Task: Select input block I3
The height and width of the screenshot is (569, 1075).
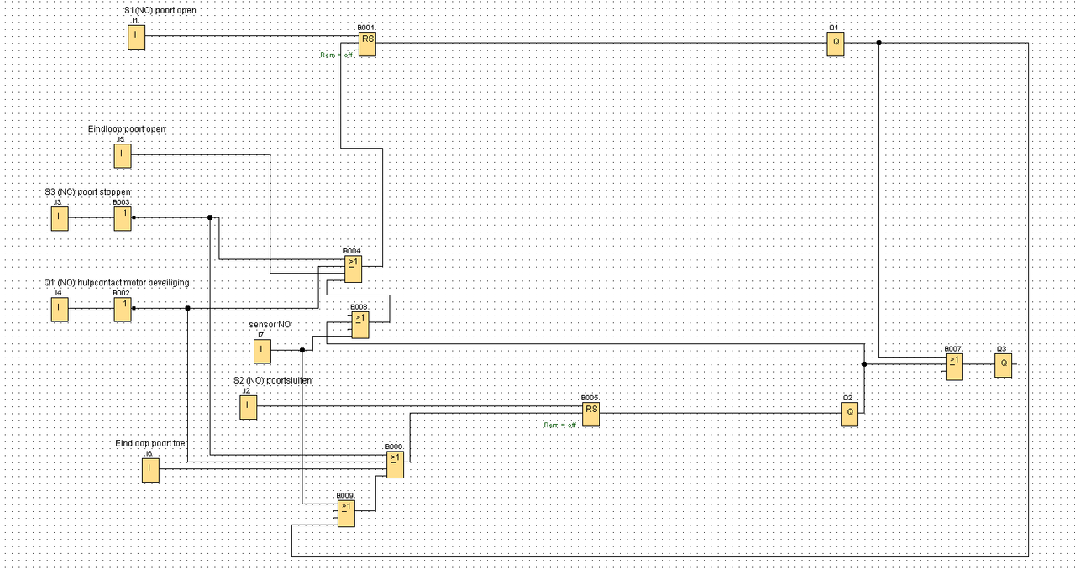Action: tap(60, 218)
